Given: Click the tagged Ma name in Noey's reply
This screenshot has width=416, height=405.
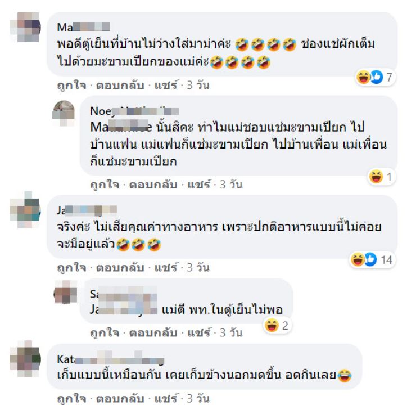Looking at the screenshot, I should tap(121, 127).
